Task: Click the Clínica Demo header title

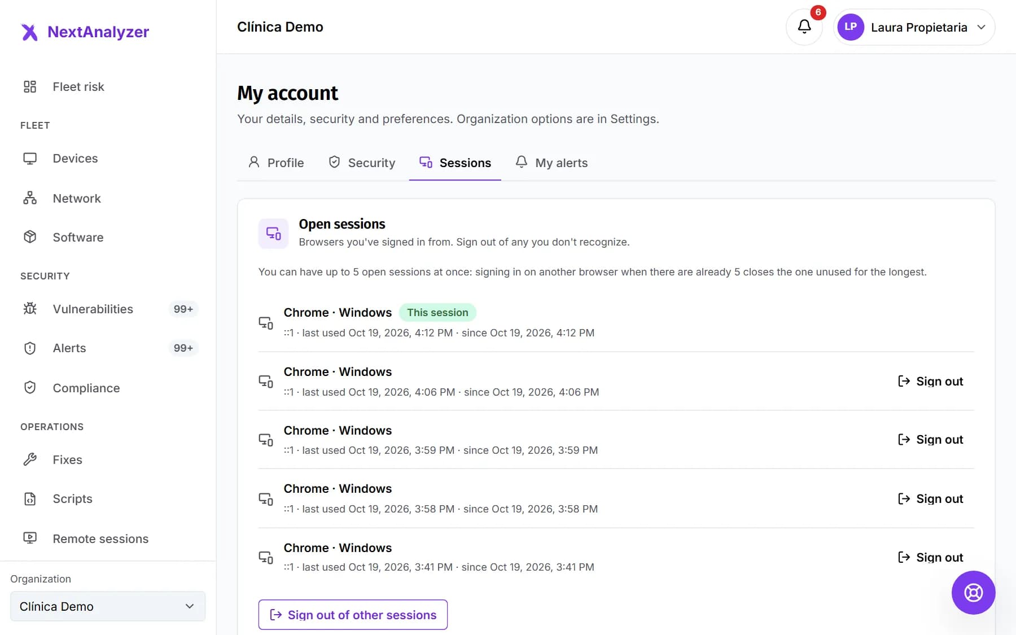Action: point(280,27)
